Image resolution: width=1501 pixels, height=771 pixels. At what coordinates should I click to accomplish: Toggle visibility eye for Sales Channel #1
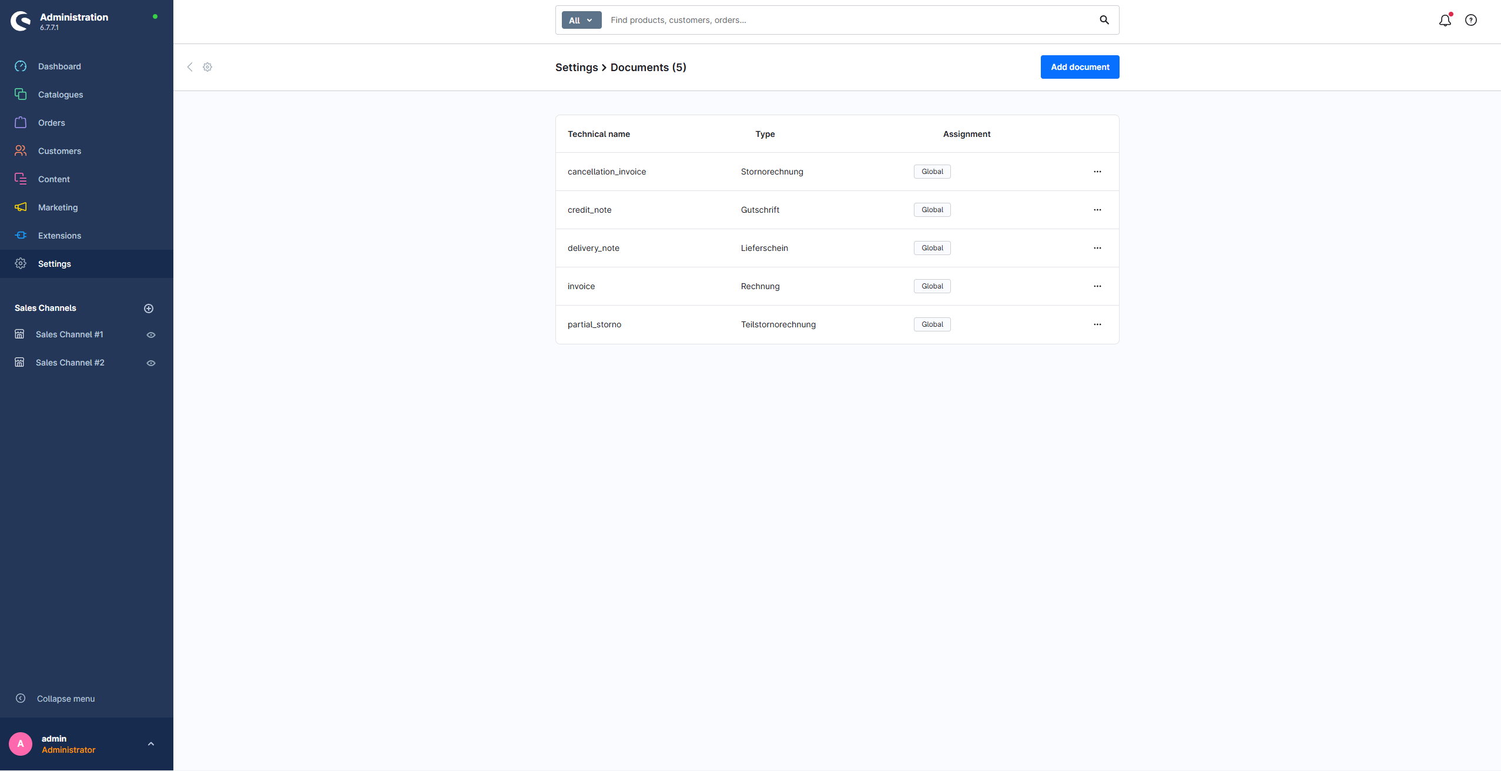151,335
